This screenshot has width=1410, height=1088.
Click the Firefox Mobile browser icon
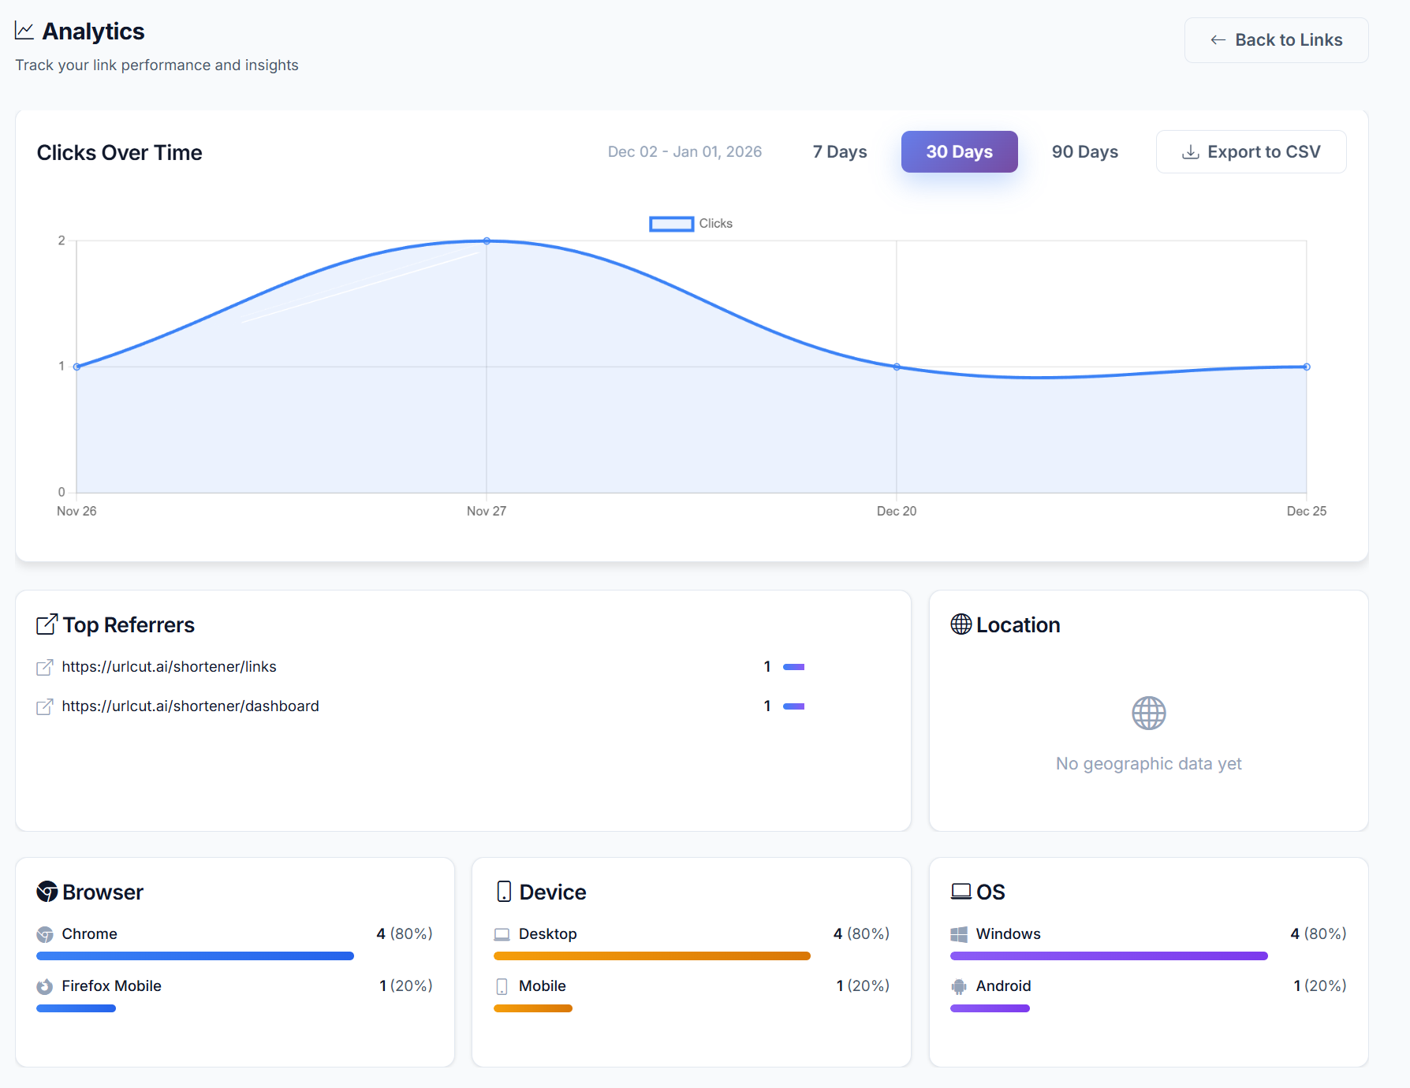[46, 986]
